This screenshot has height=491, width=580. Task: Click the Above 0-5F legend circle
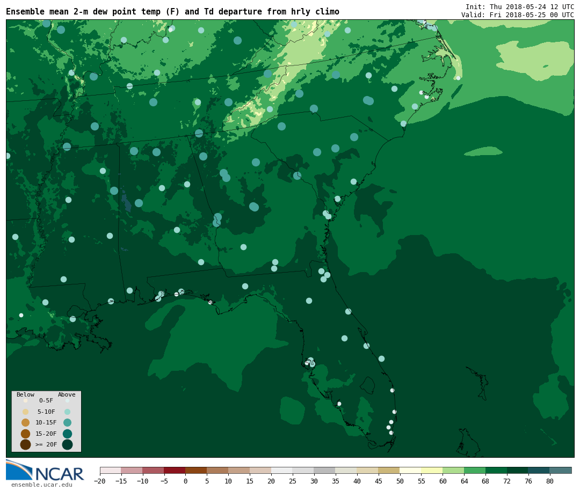click(x=67, y=400)
